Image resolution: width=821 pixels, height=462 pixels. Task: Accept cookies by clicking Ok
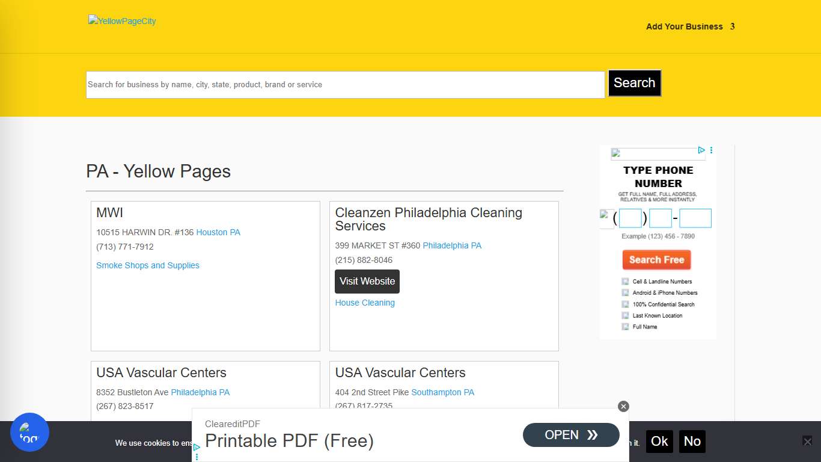(x=659, y=442)
